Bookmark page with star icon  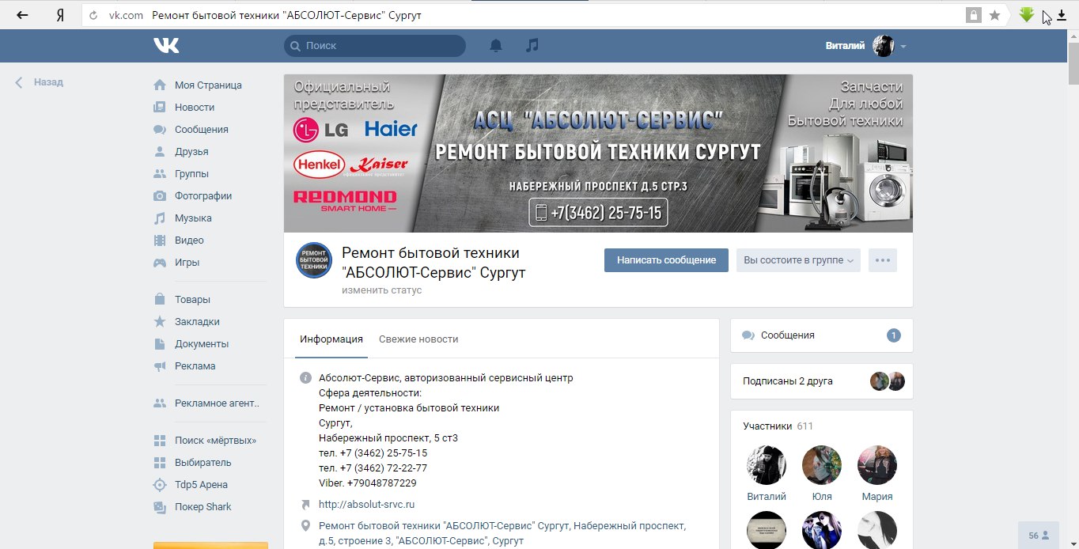click(x=995, y=15)
